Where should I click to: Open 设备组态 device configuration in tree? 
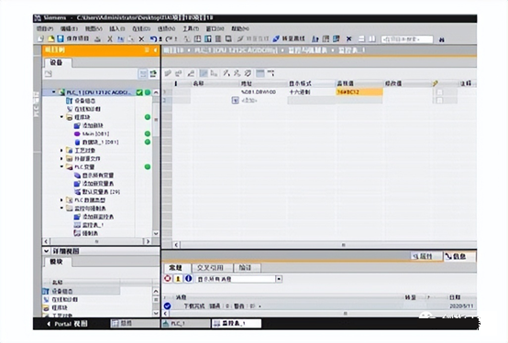point(85,101)
